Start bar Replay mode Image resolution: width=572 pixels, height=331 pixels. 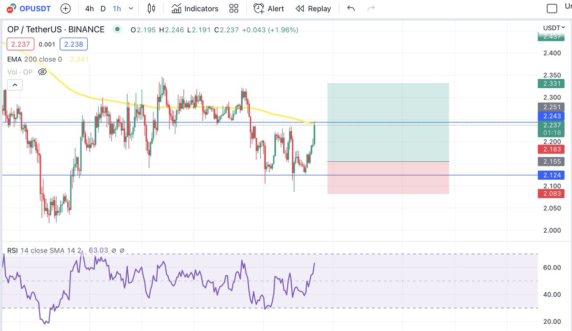313,9
